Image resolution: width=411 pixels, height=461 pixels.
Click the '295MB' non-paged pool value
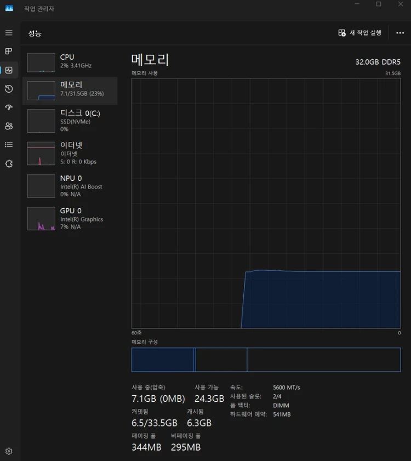pyautogui.click(x=186, y=447)
